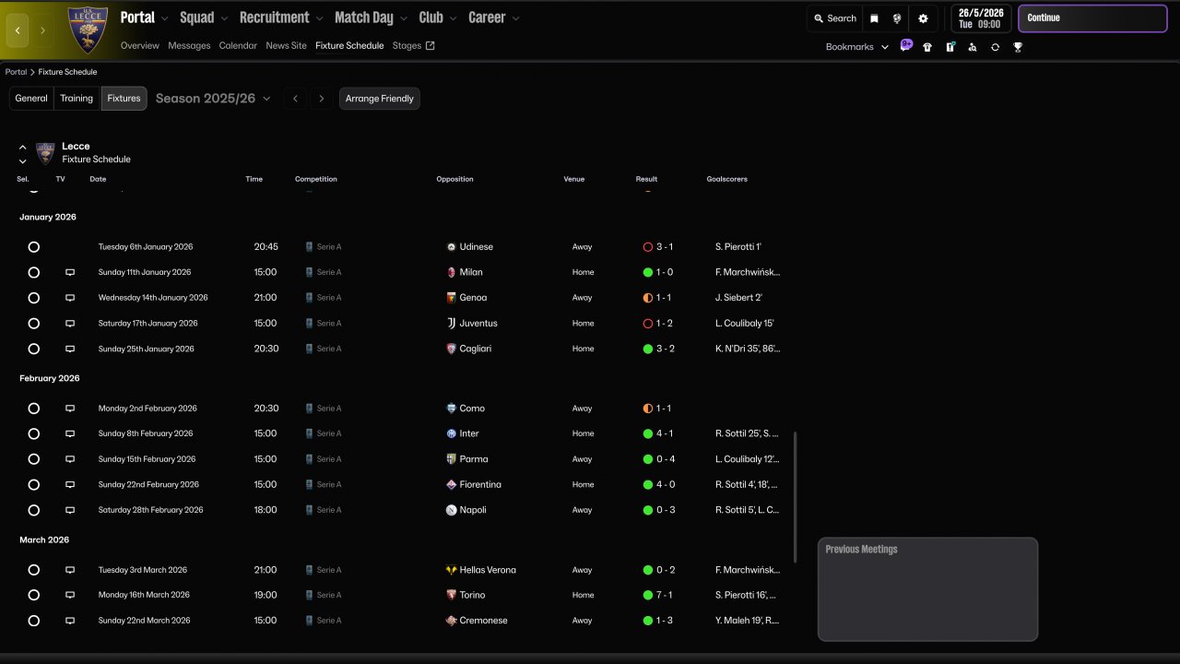Go forward with the right arrow navigation button
The image size is (1180, 664).
point(42,30)
